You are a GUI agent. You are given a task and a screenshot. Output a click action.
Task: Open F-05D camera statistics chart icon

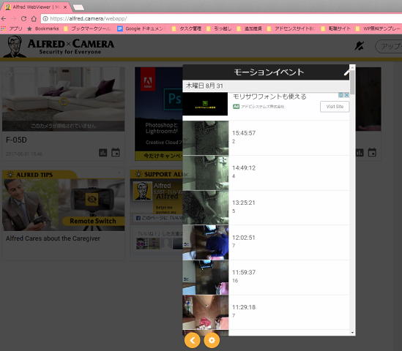(x=103, y=153)
